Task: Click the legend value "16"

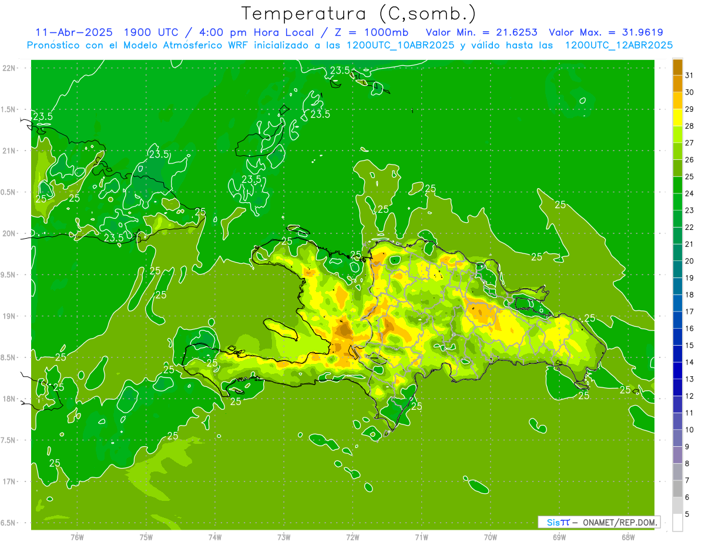Action: (x=689, y=329)
